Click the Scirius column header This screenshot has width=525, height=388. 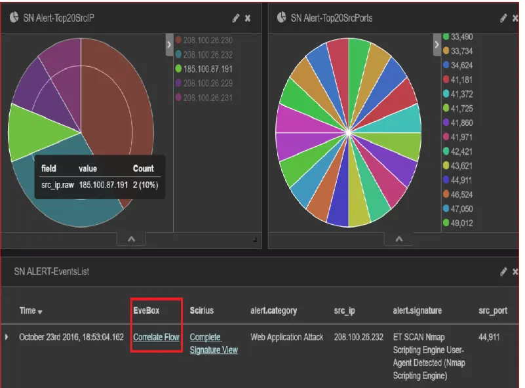point(202,311)
